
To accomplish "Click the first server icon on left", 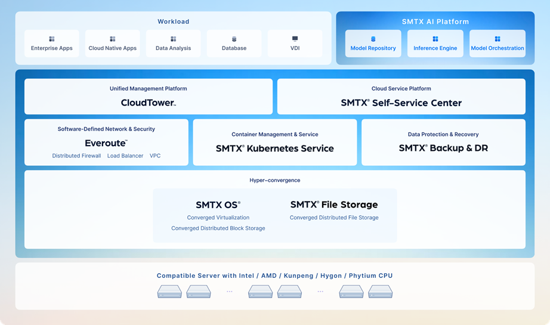I will pos(169,292).
